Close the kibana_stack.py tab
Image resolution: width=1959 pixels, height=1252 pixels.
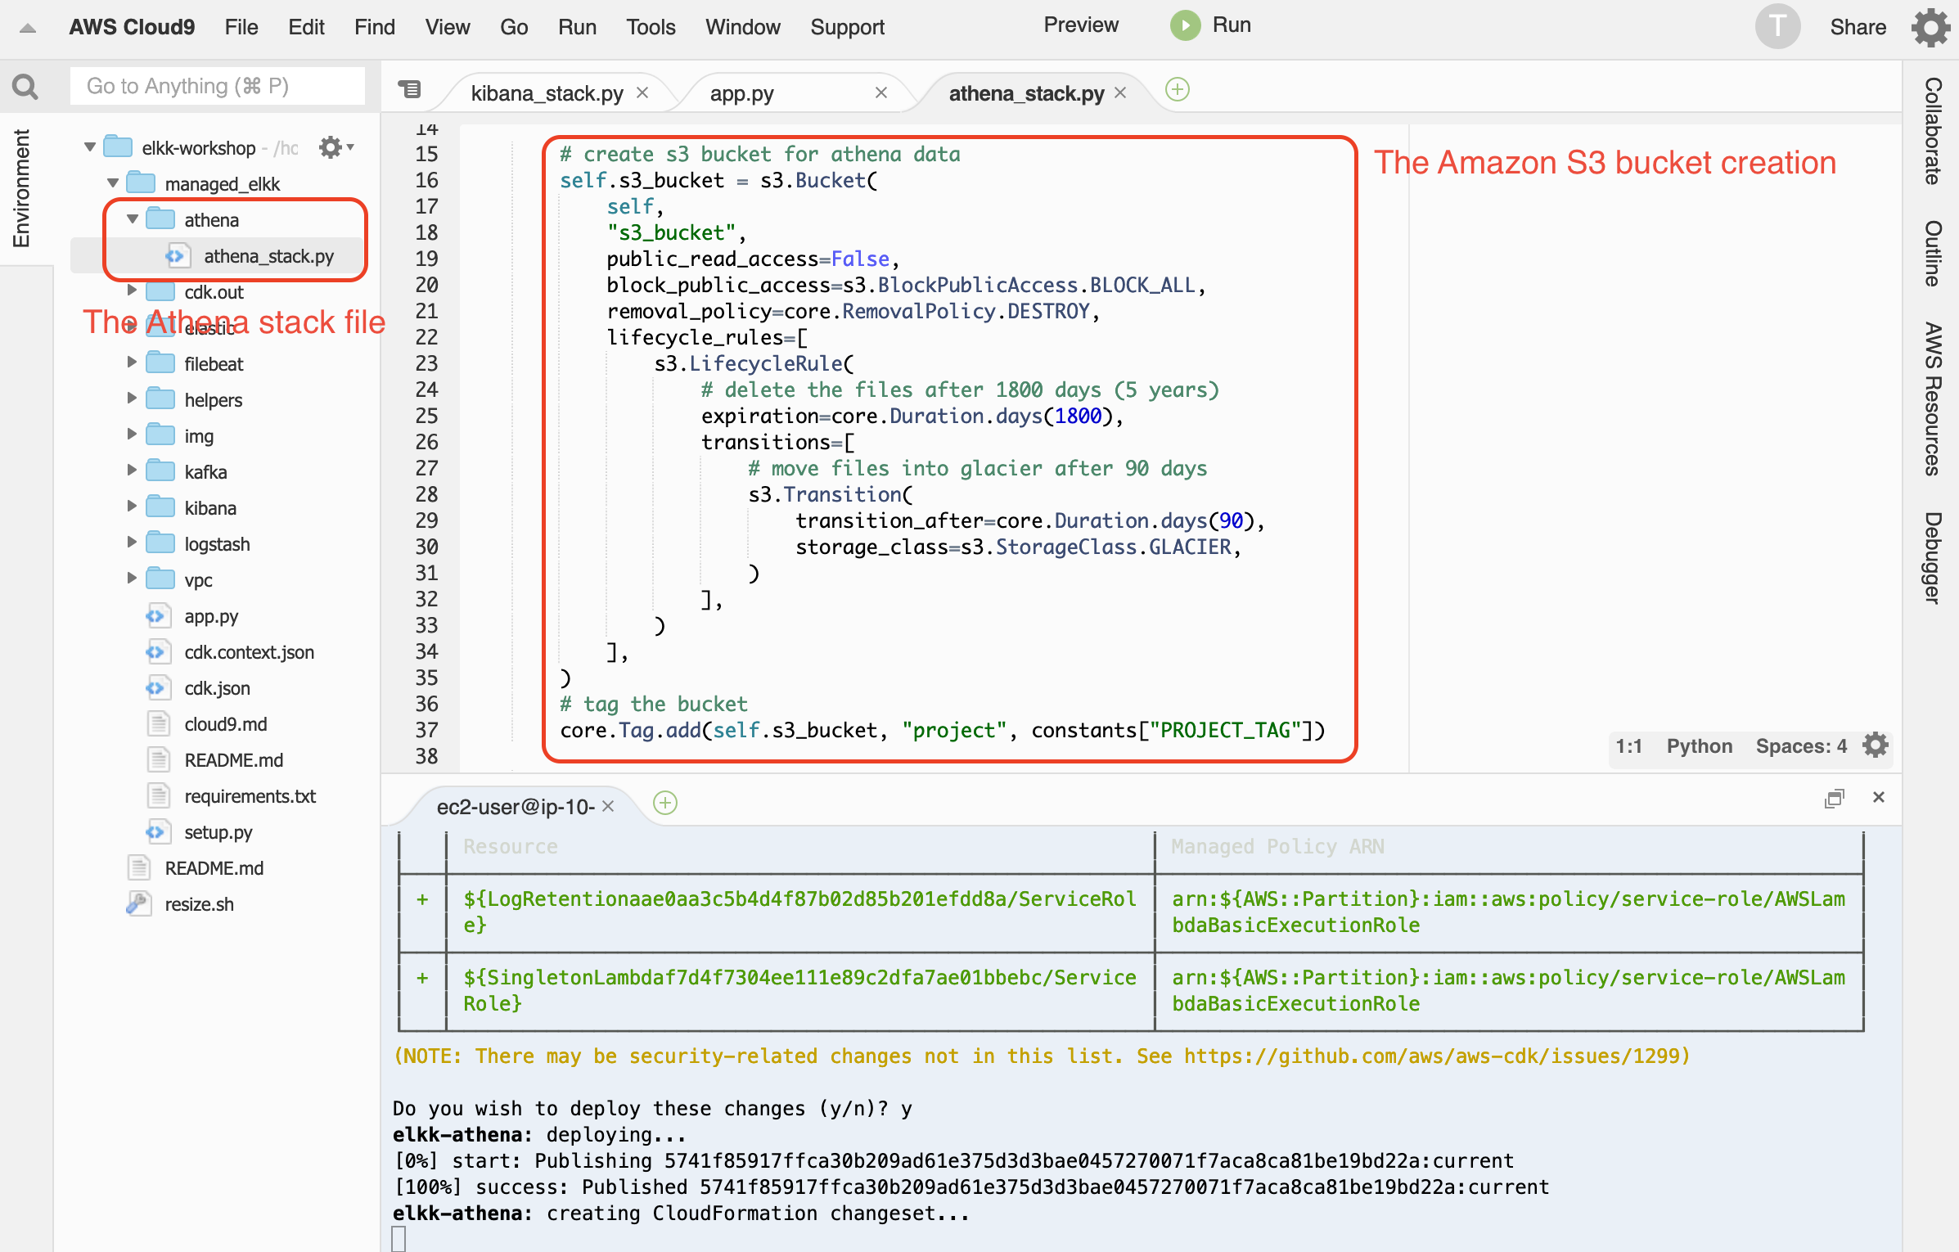[642, 92]
